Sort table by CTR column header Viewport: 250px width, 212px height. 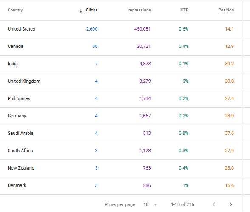tap(185, 10)
